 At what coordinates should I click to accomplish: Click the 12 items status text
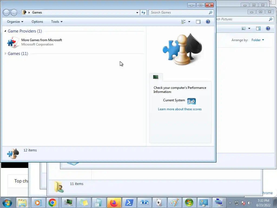[30, 150]
